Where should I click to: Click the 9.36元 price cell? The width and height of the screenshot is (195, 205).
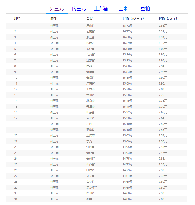[x=163, y=26]
